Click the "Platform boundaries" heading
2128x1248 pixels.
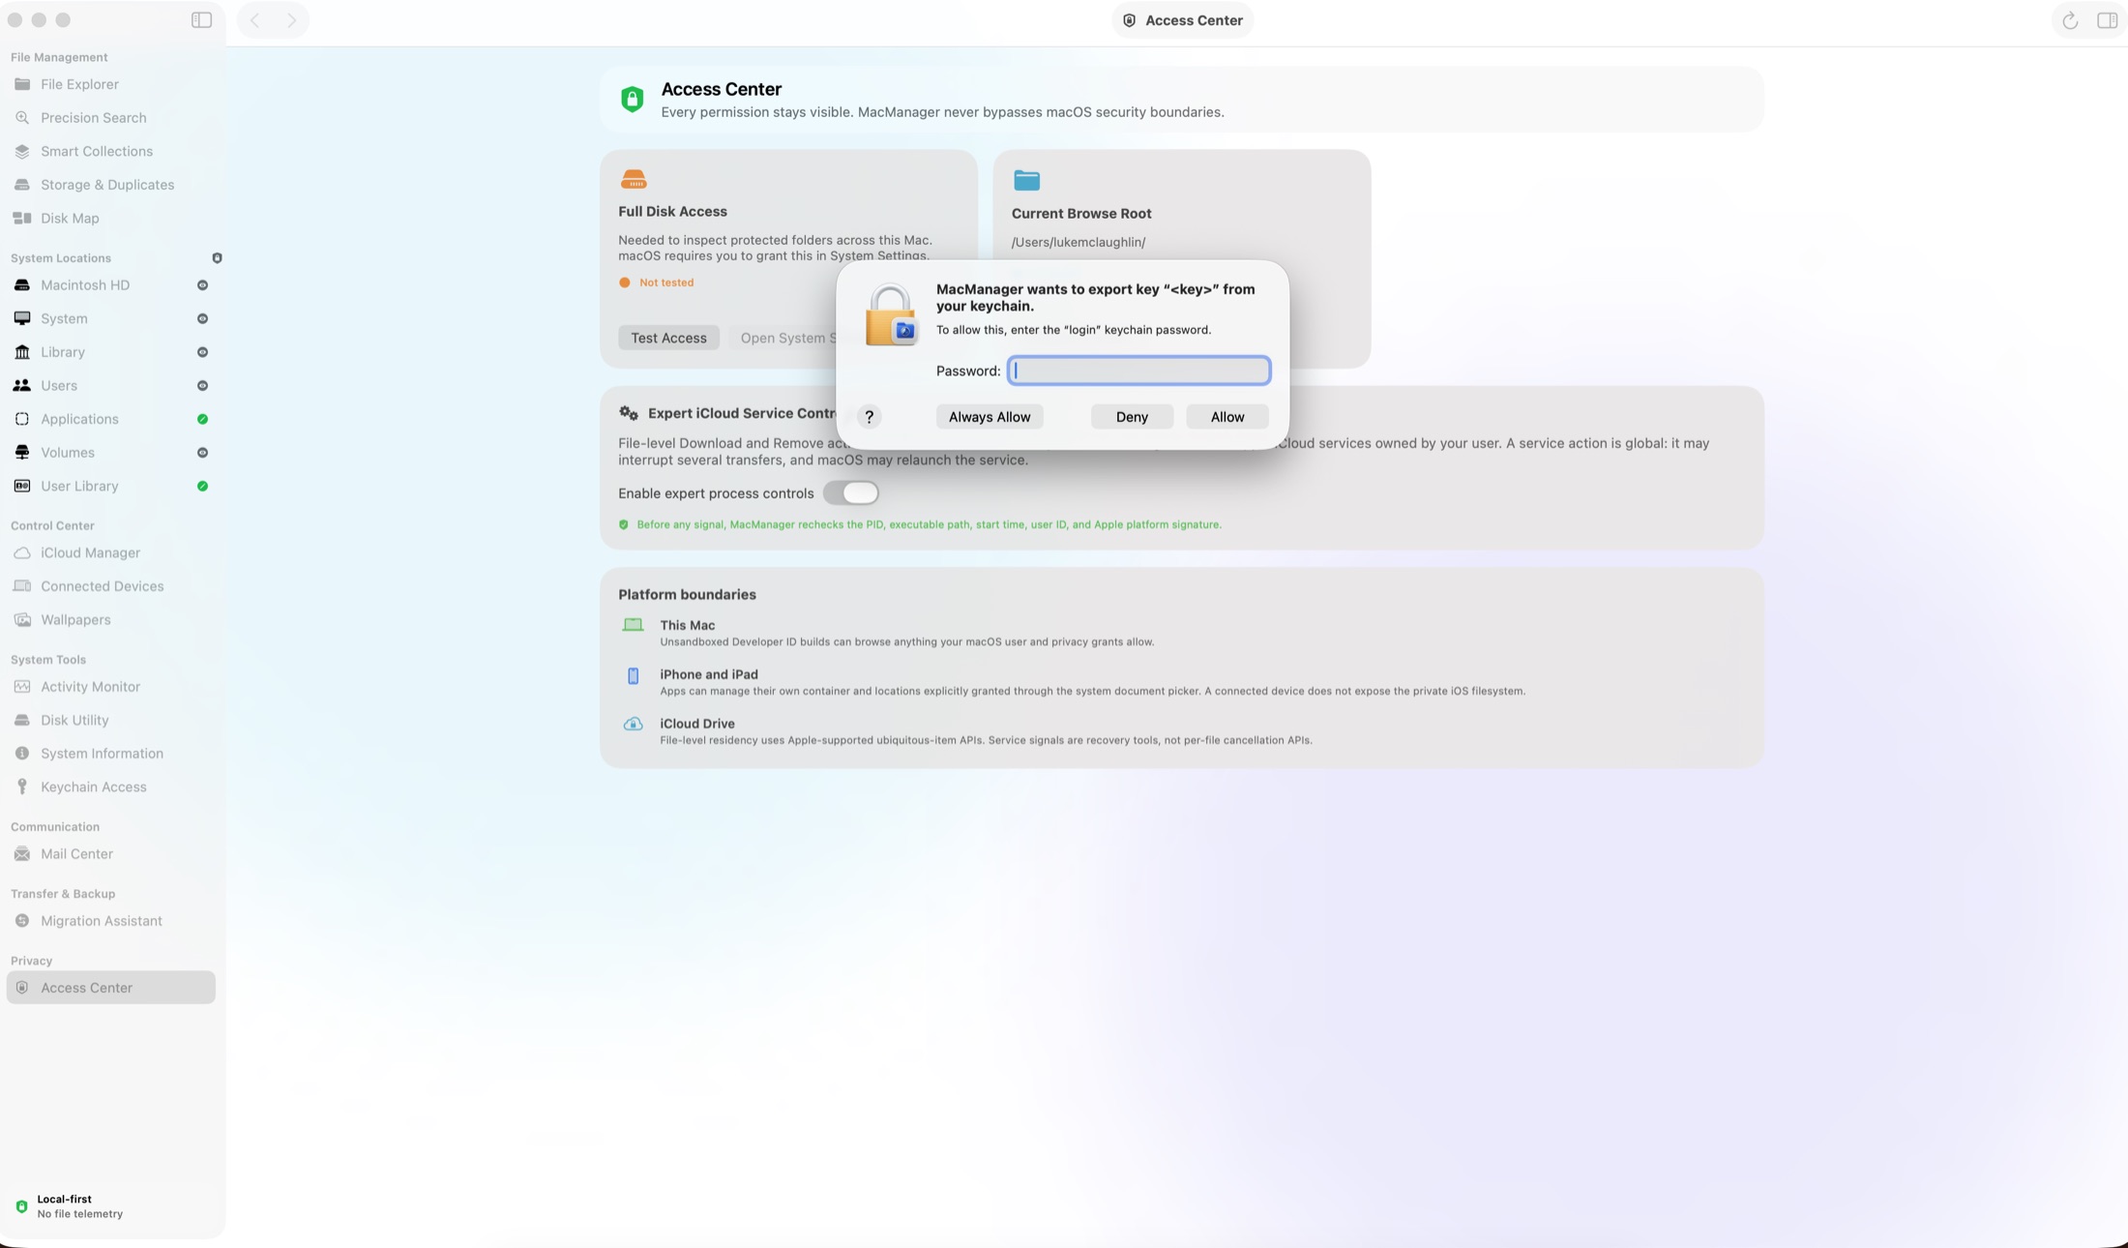tap(687, 595)
